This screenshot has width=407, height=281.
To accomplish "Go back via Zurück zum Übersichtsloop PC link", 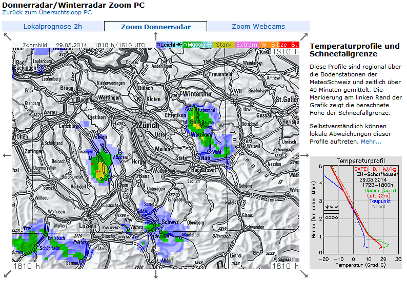I will [47, 12].
